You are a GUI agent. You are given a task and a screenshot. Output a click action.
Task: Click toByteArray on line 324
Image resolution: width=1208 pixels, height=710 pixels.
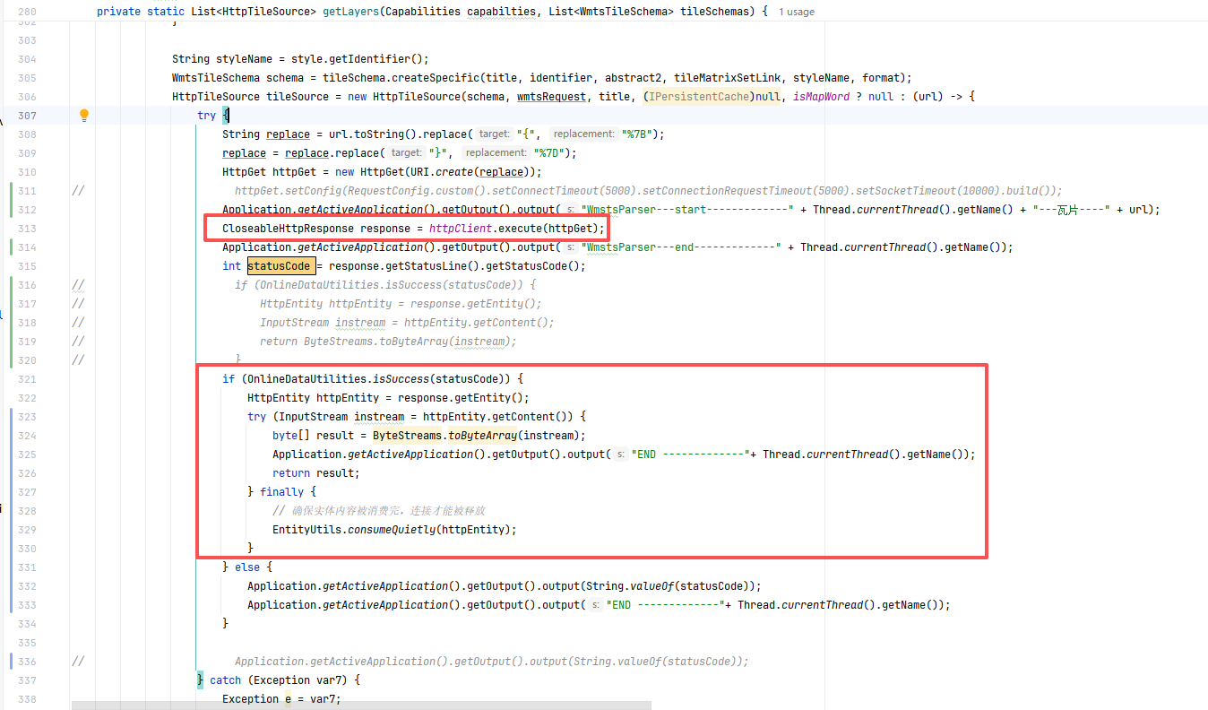(x=482, y=436)
